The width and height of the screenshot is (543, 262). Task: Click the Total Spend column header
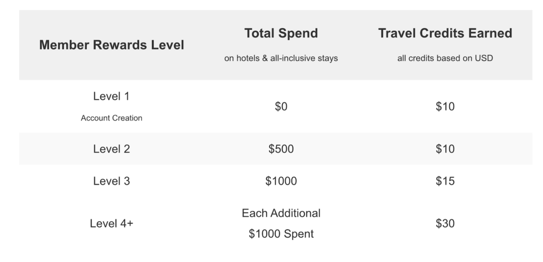pos(281,33)
